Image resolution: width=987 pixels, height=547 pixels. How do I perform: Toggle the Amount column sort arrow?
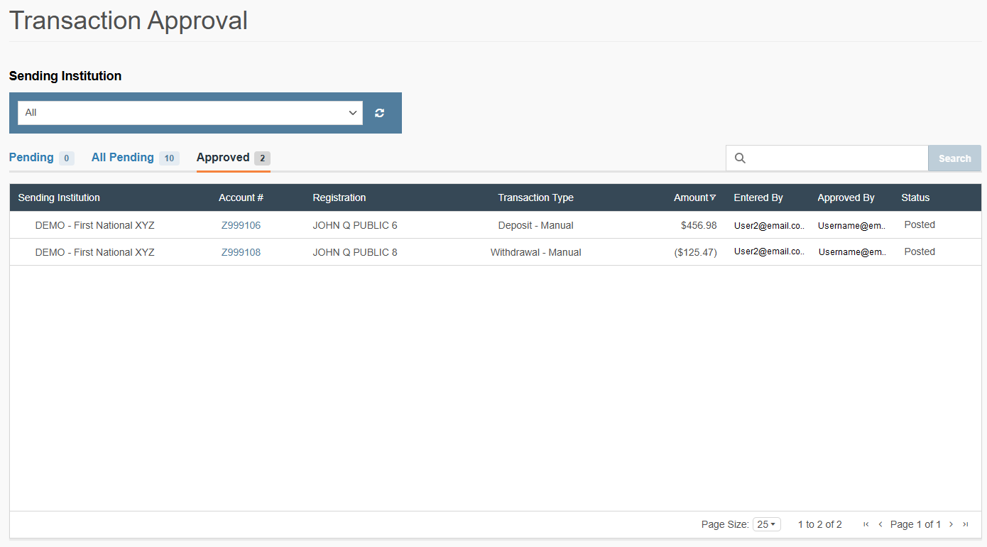tap(713, 197)
